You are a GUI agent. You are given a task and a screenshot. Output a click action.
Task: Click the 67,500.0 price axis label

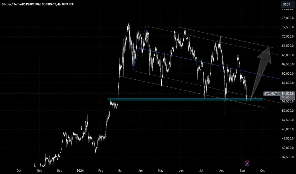tap(288, 46)
